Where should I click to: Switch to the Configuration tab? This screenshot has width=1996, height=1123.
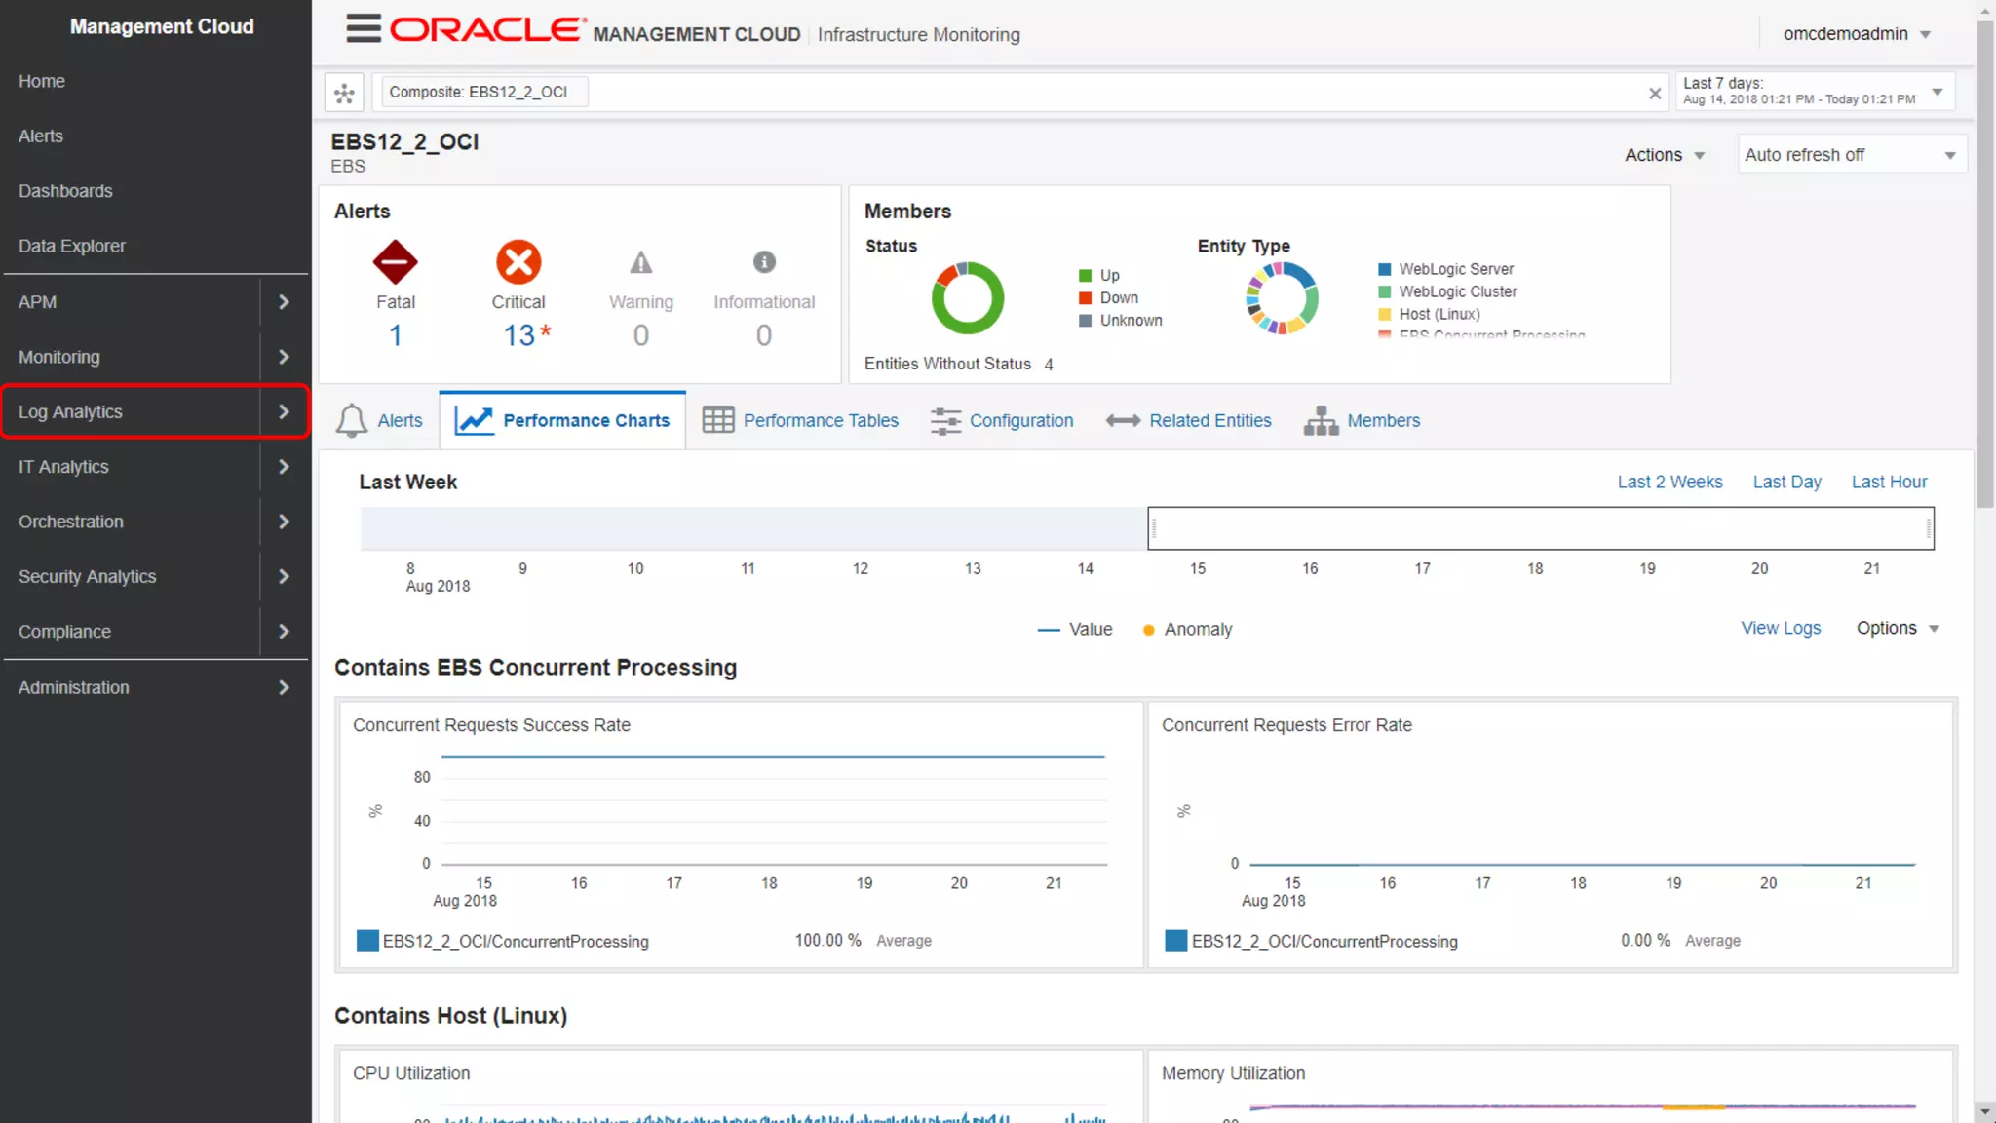[1002, 420]
